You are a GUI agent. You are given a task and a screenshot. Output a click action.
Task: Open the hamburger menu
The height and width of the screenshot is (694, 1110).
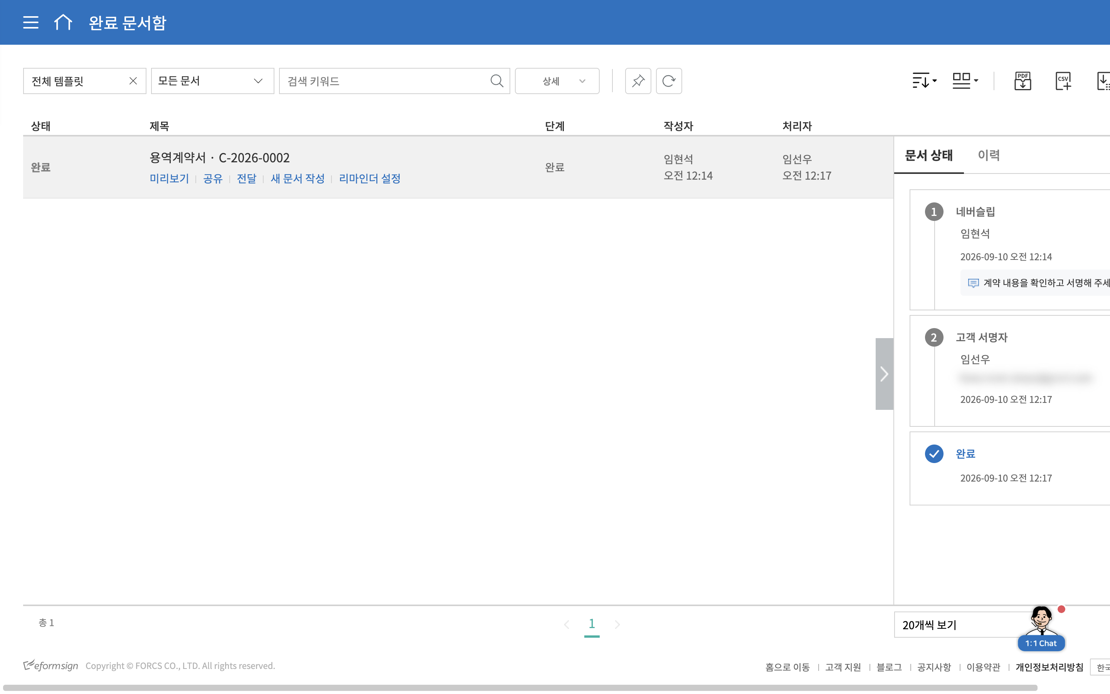pyautogui.click(x=31, y=22)
